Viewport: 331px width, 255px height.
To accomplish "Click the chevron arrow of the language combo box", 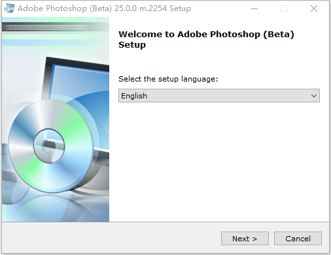I will [314, 96].
